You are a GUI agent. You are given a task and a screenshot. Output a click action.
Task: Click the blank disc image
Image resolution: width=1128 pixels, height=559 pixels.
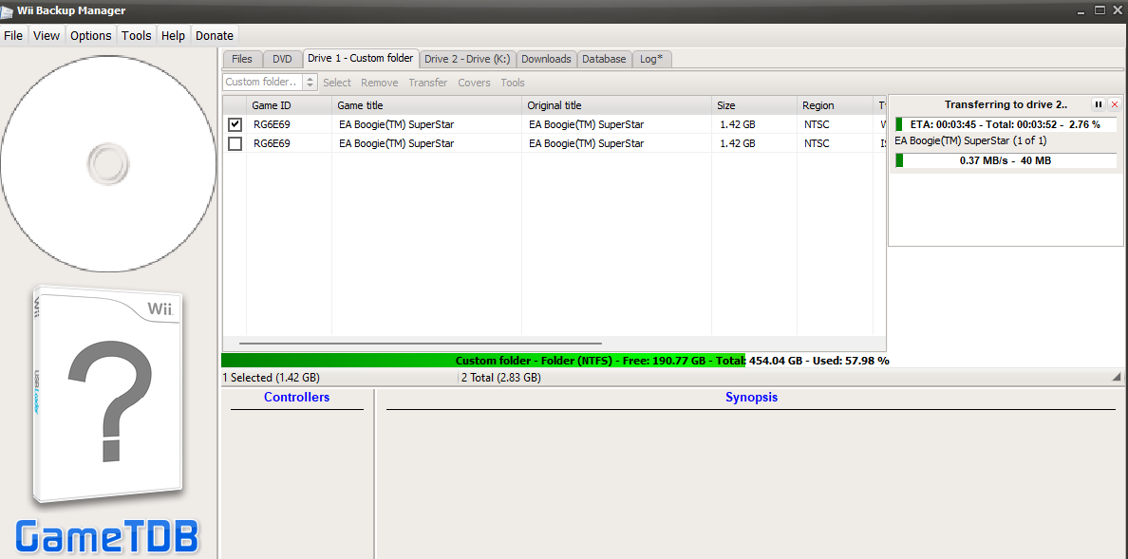pyautogui.click(x=108, y=163)
